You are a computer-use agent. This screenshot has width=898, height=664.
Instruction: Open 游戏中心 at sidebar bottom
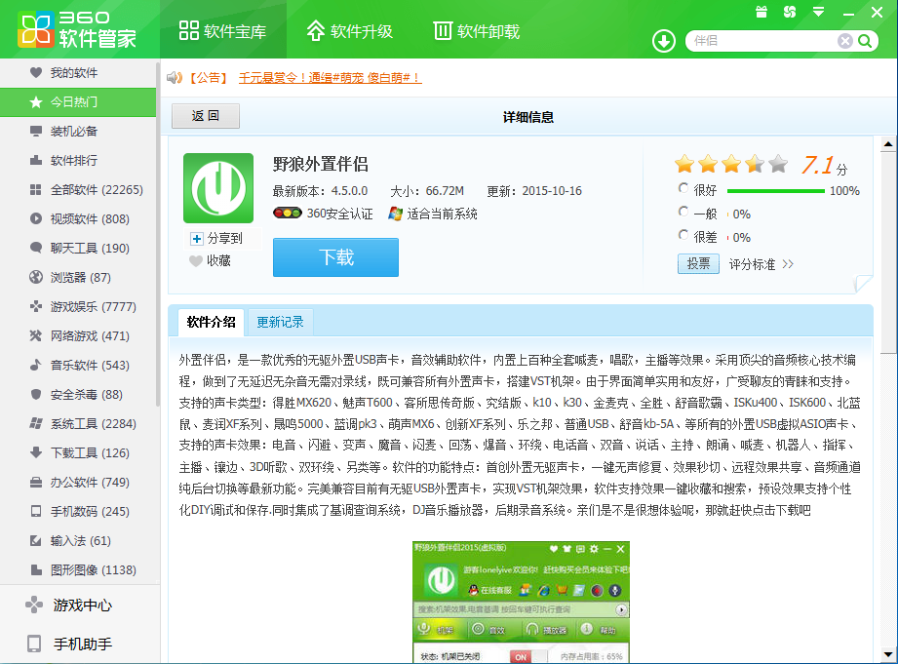(x=78, y=605)
